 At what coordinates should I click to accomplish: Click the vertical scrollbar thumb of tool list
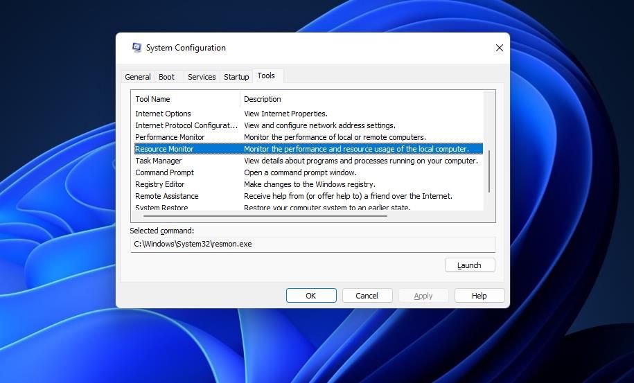point(489,171)
